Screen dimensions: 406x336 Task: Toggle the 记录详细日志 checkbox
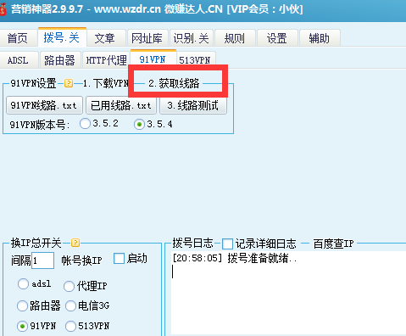[x=227, y=244]
